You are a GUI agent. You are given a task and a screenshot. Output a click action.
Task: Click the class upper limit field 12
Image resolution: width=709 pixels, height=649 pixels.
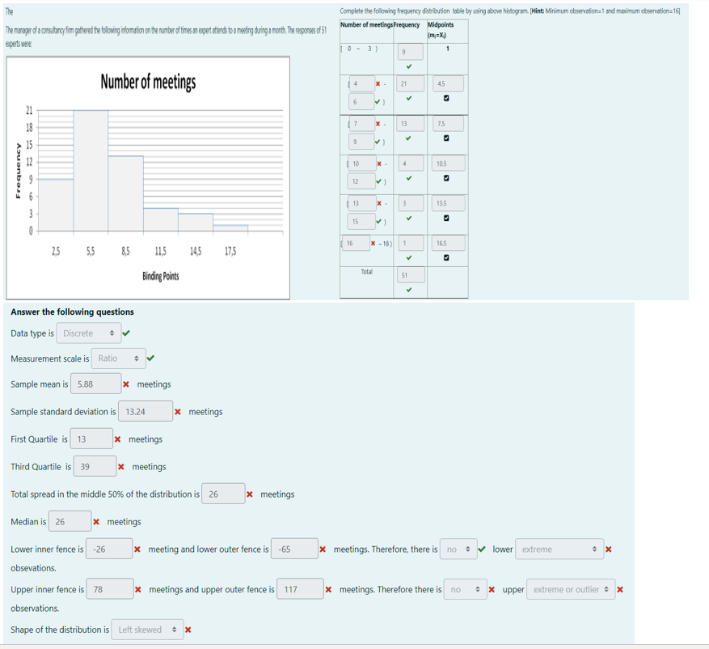click(x=361, y=181)
